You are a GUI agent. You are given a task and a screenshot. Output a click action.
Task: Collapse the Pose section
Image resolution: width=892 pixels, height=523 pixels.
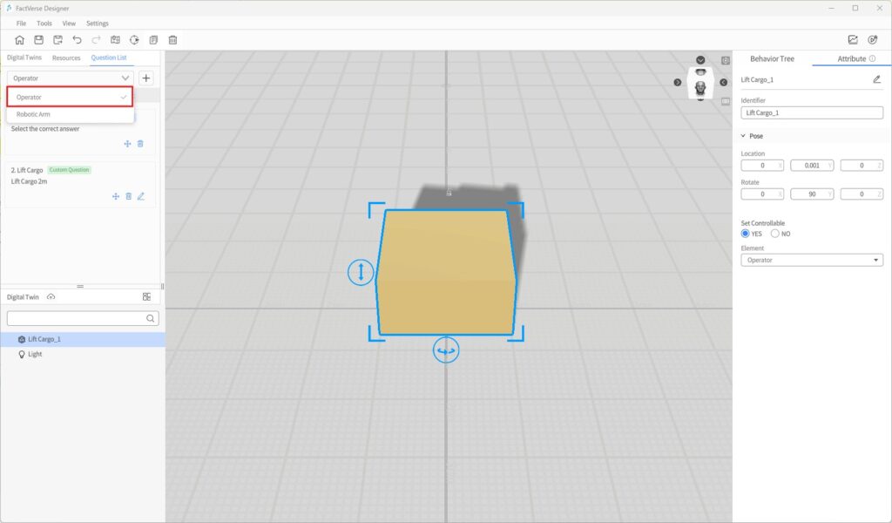pos(744,136)
